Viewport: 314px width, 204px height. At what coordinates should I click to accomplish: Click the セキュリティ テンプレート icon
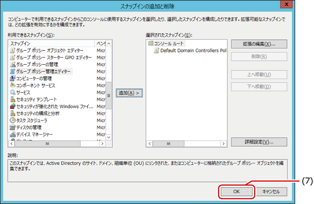[12, 99]
